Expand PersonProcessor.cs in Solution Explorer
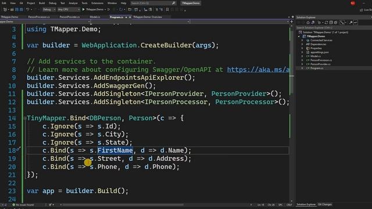Viewport: 372px width, 209px height. (302, 60)
